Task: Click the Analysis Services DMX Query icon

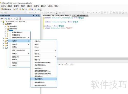Action: click(20, 9)
